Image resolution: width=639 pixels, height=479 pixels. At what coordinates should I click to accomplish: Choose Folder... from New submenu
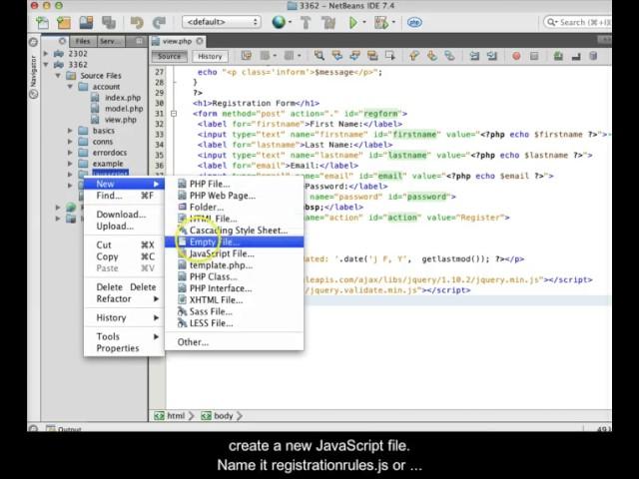pos(235,207)
